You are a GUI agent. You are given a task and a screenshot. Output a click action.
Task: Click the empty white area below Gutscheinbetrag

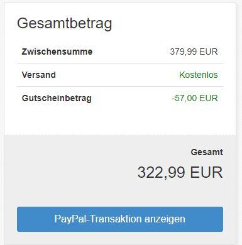click(x=120, y=119)
